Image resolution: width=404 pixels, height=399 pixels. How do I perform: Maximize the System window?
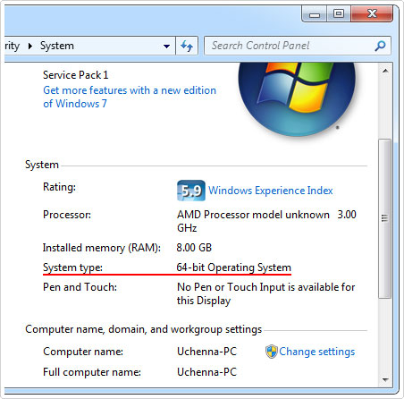pos(339,14)
